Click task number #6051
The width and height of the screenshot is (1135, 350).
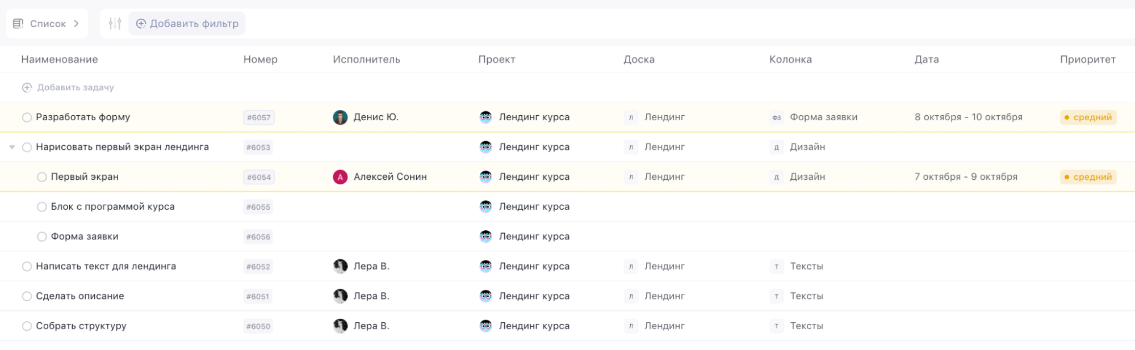[258, 296]
